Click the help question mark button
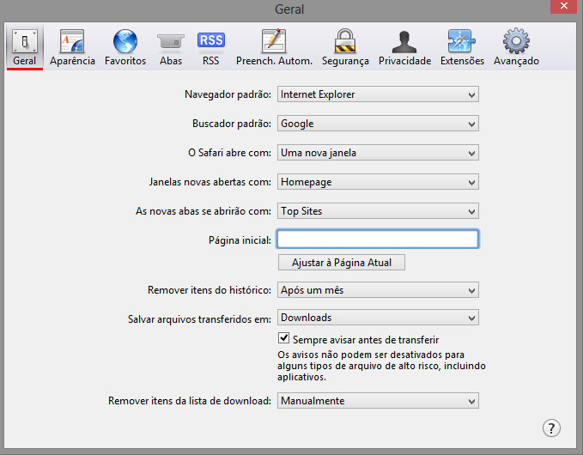The image size is (583, 455). (552, 428)
